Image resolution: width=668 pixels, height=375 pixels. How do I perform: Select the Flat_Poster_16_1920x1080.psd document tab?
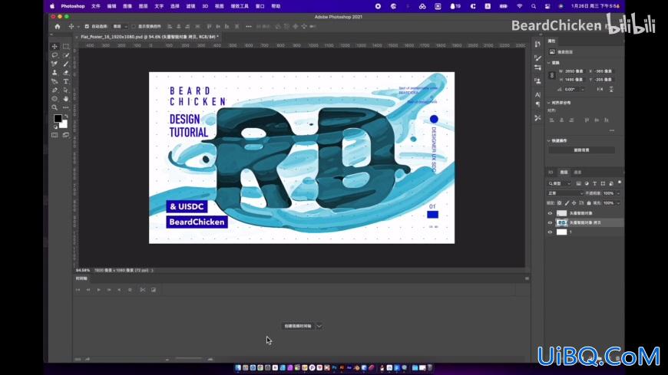pyautogui.click(x=150, y=37)
